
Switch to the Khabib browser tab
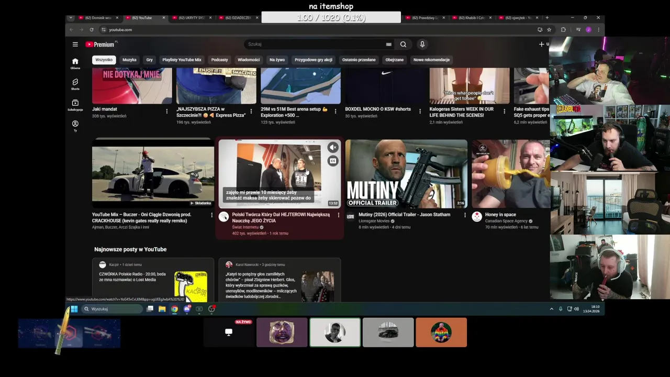tap(472, 18)
